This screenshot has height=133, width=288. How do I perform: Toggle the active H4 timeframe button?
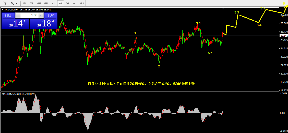pyautogui.click(x=60, y=3)
